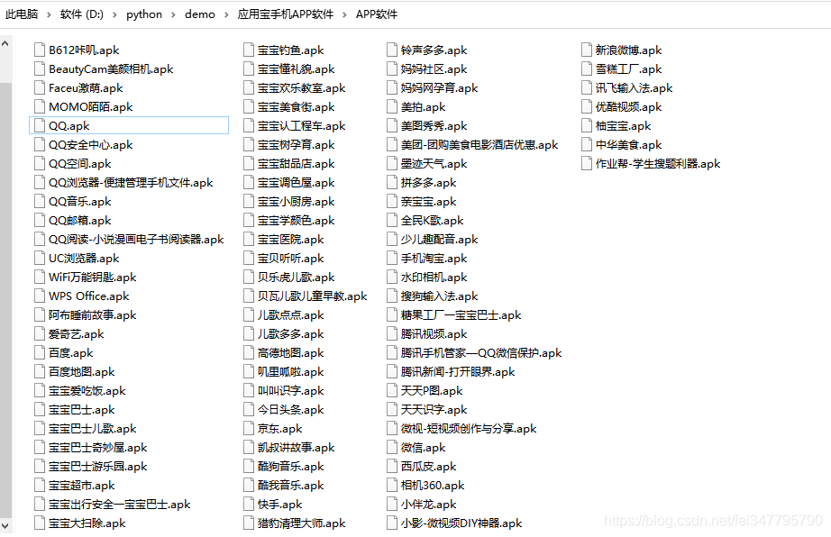Select file name 凯叔讲故事.apk

point(297,448)
